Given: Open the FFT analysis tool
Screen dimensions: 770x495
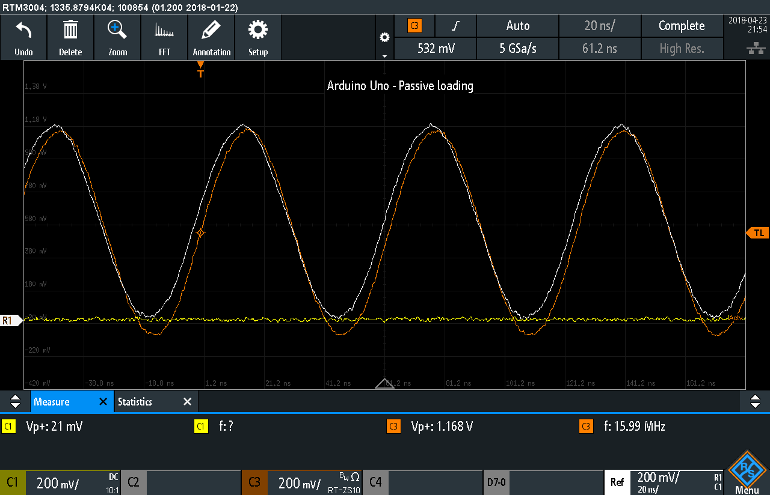Looking at the screenshot, I should coord(164,37).
